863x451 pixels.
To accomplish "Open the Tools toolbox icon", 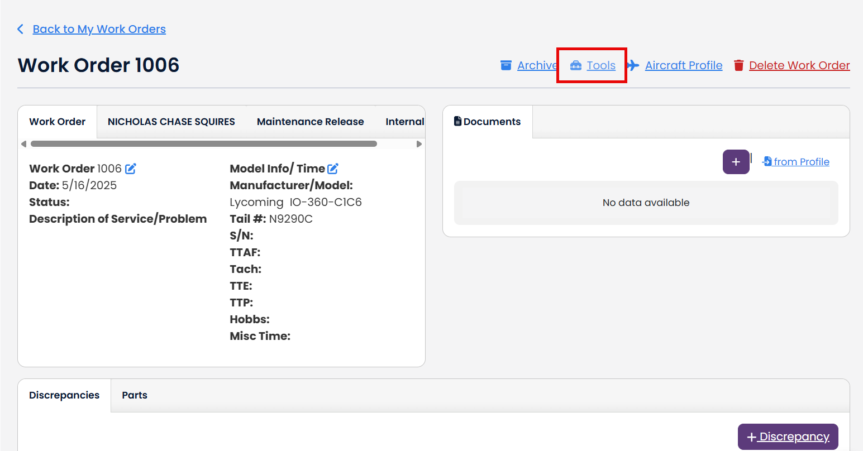I will (576, 65).
